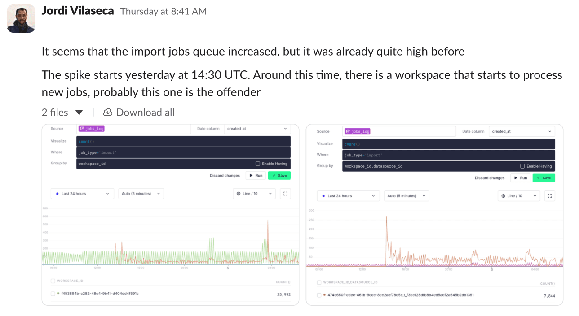Click the play icon on left Run button
Viewport: 579px width, 316px height.
tap(251, 175)
